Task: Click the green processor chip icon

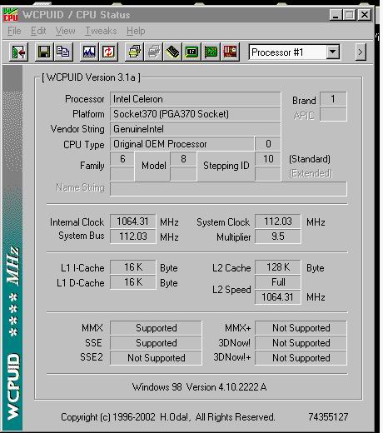Action: coord(191,52)
